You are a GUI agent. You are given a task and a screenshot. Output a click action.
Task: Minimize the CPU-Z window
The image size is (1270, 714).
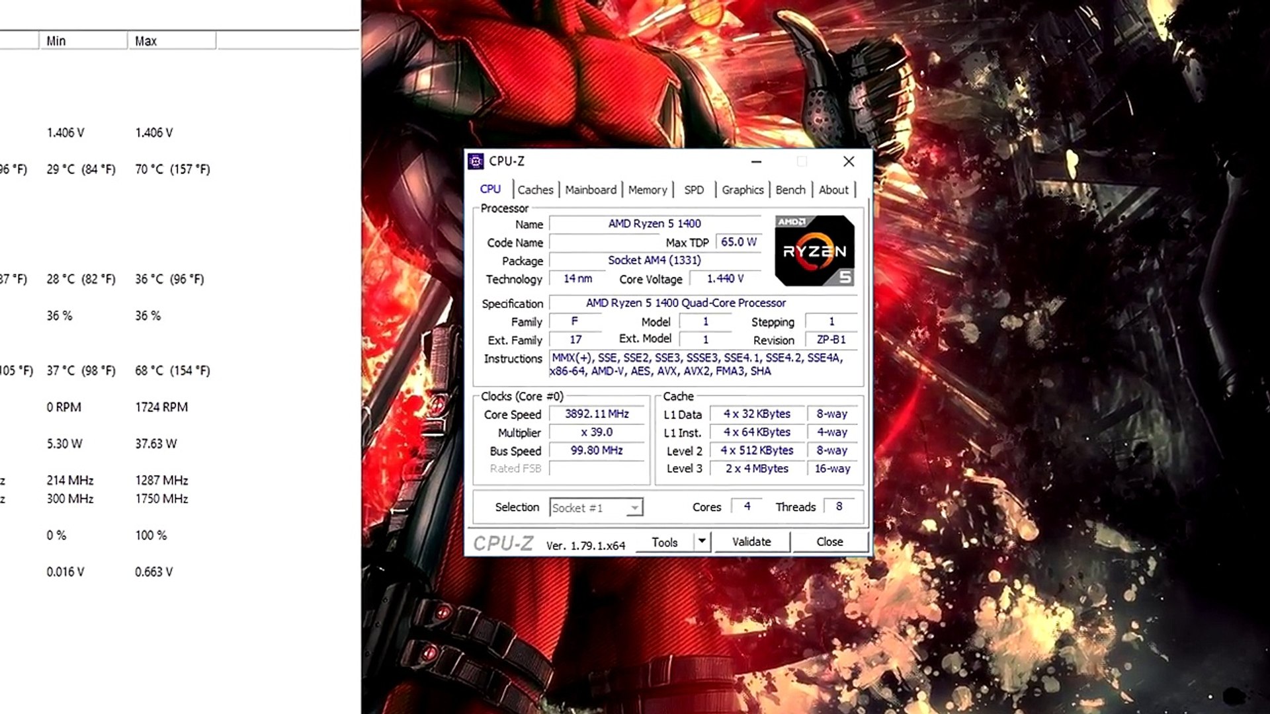click(756, 161)
